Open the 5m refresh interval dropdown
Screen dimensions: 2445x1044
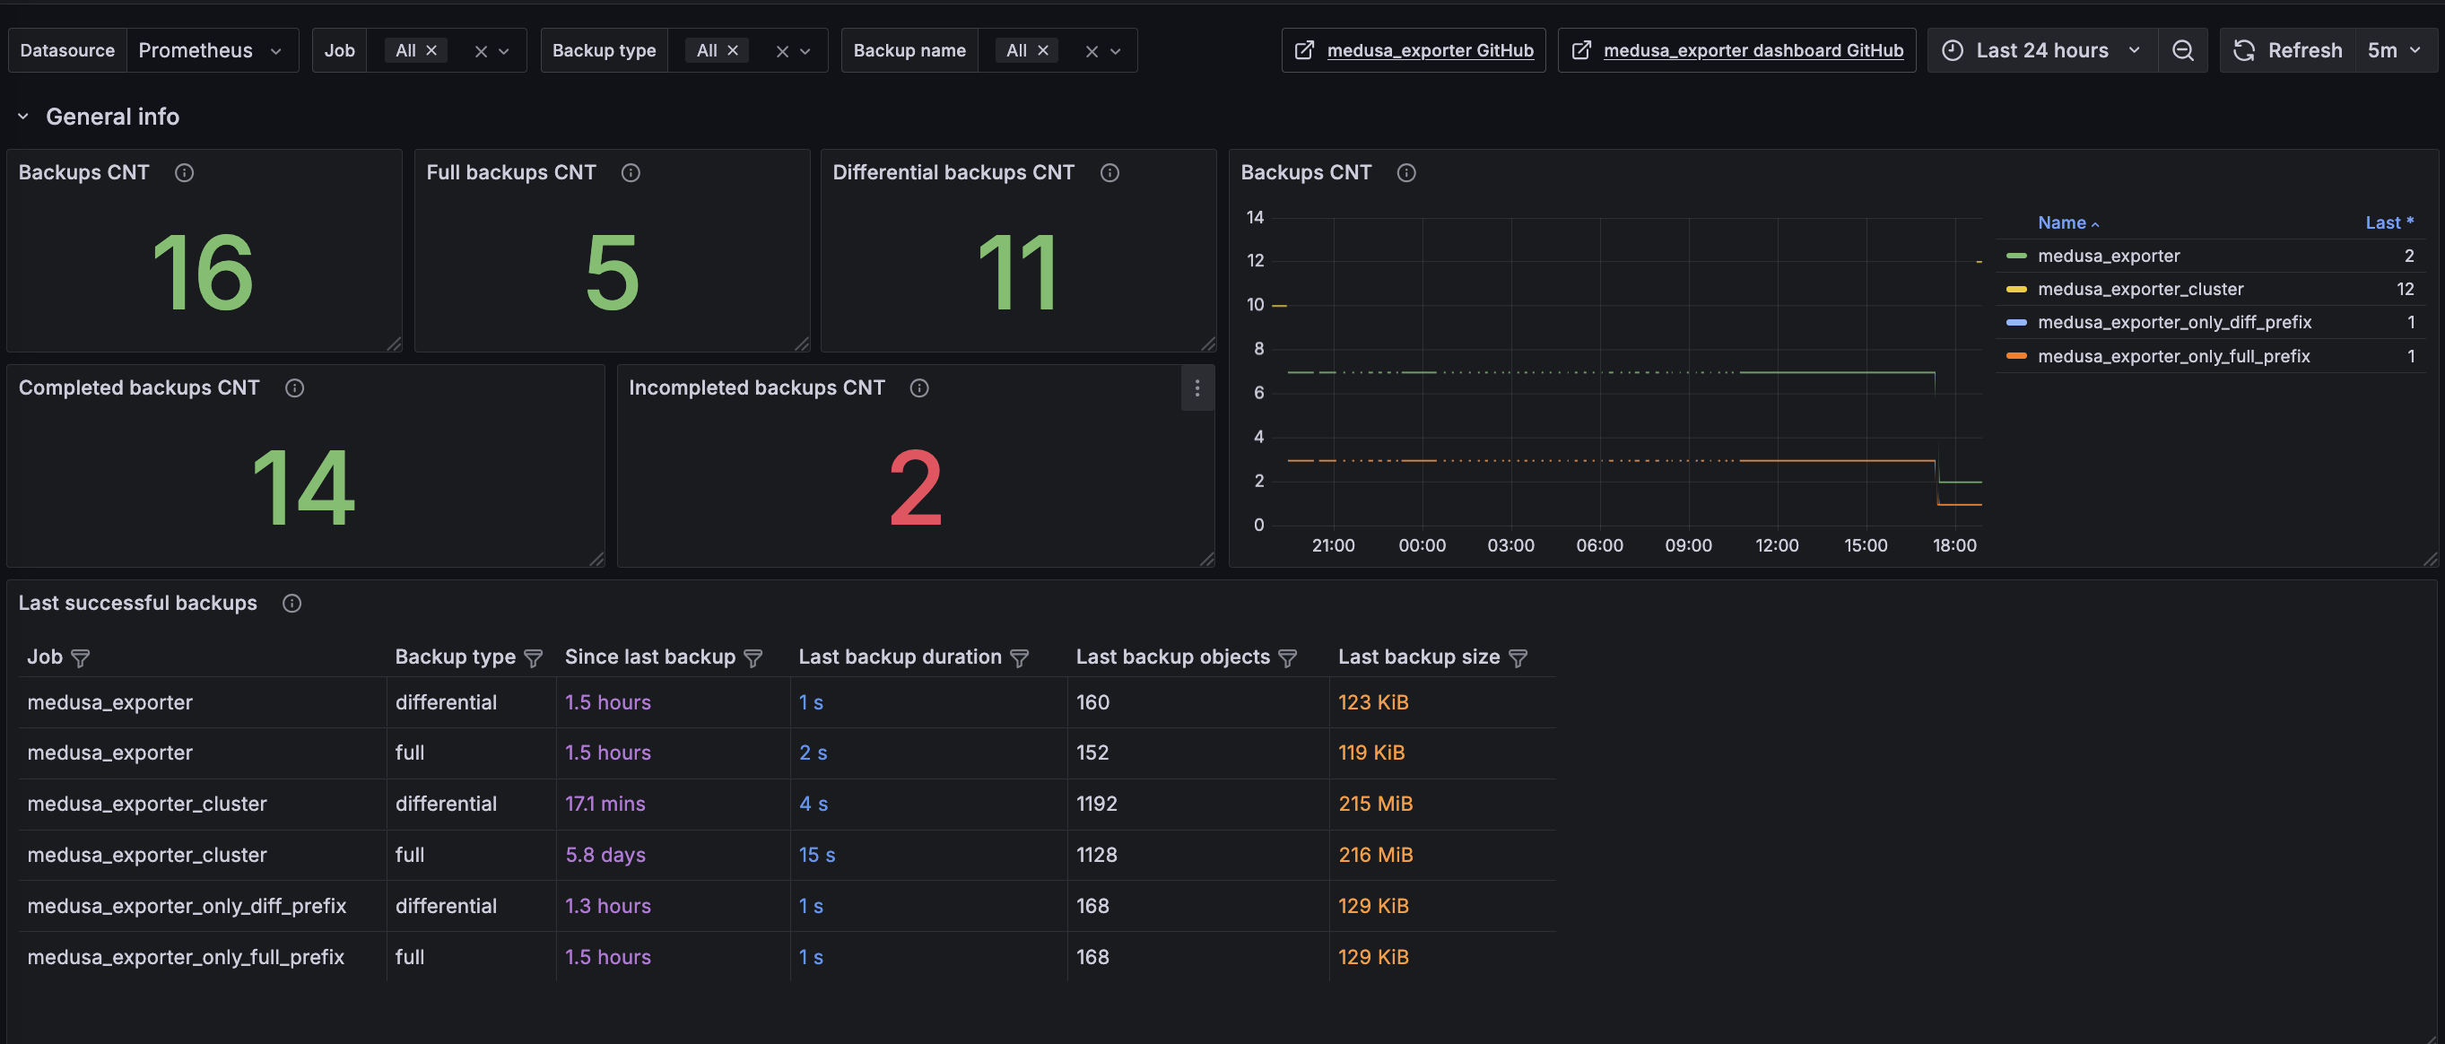(2394, 50)
